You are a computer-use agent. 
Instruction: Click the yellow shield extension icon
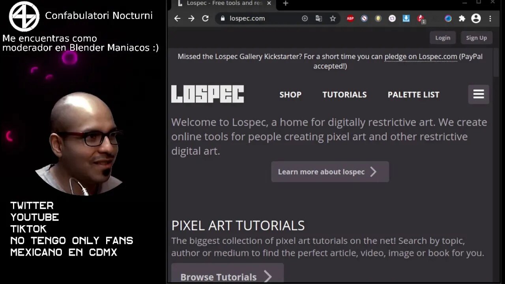coord(378,18)
